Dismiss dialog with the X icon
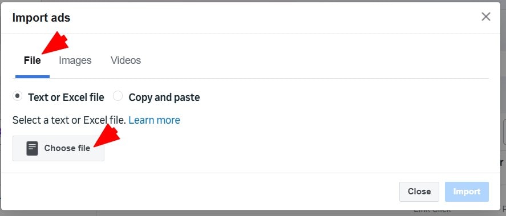506x216 pixels. click(485, 17)
